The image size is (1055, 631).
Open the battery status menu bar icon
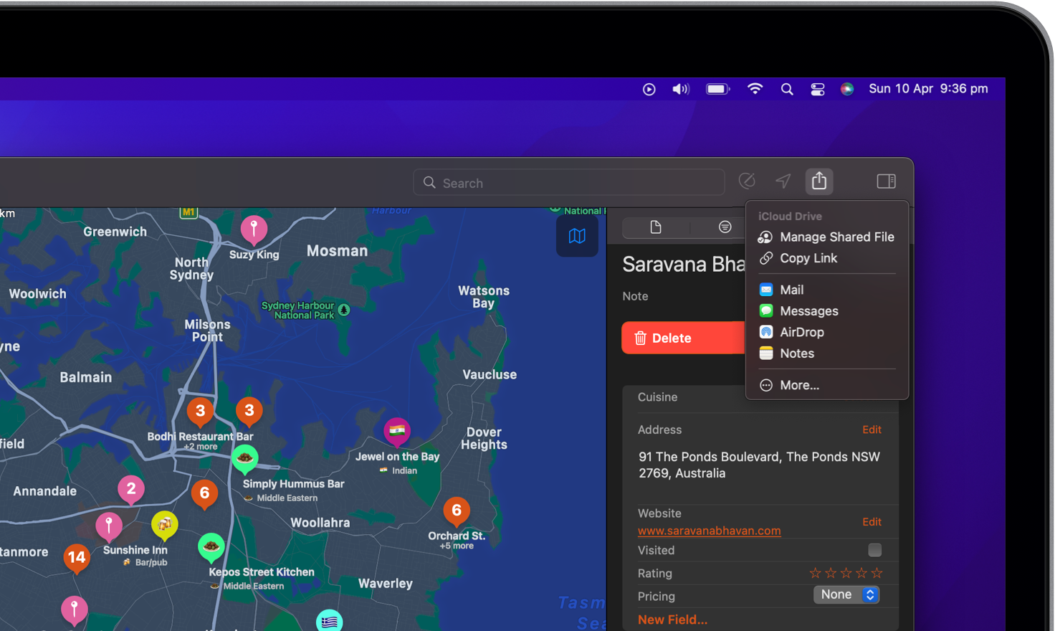coord(717,89)
